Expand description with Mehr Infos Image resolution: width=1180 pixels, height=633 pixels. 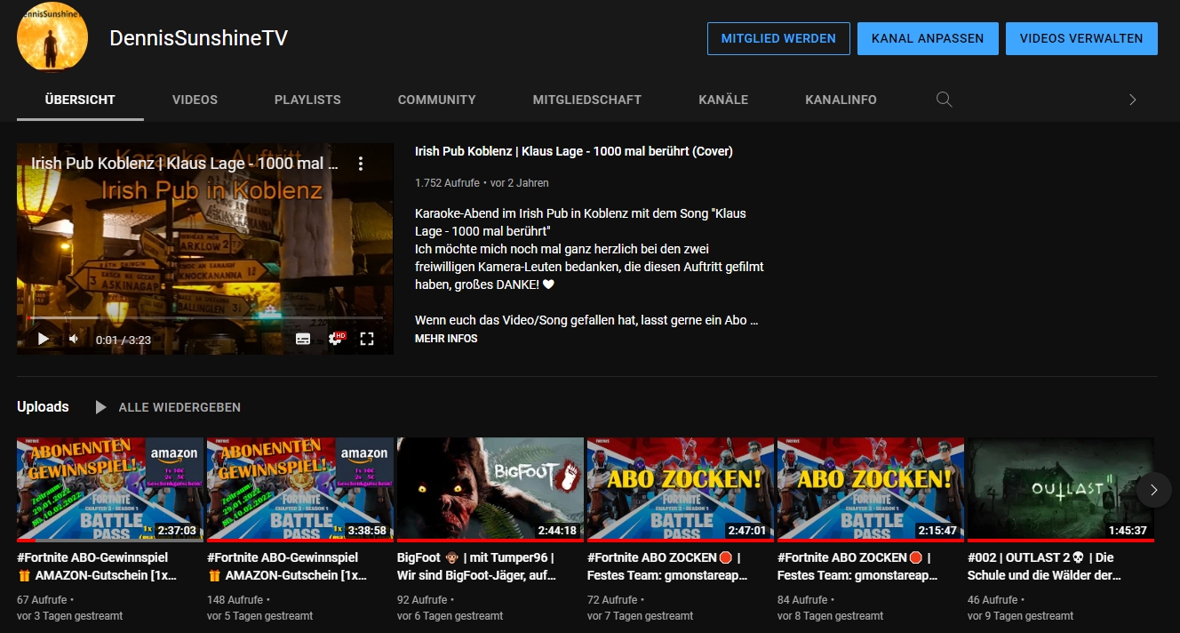pos(446,339)
